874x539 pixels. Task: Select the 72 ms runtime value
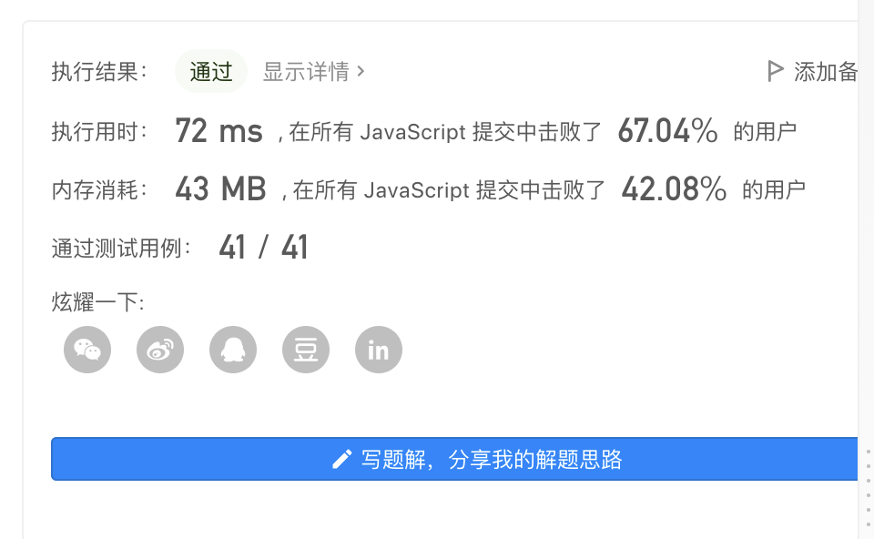218,130
